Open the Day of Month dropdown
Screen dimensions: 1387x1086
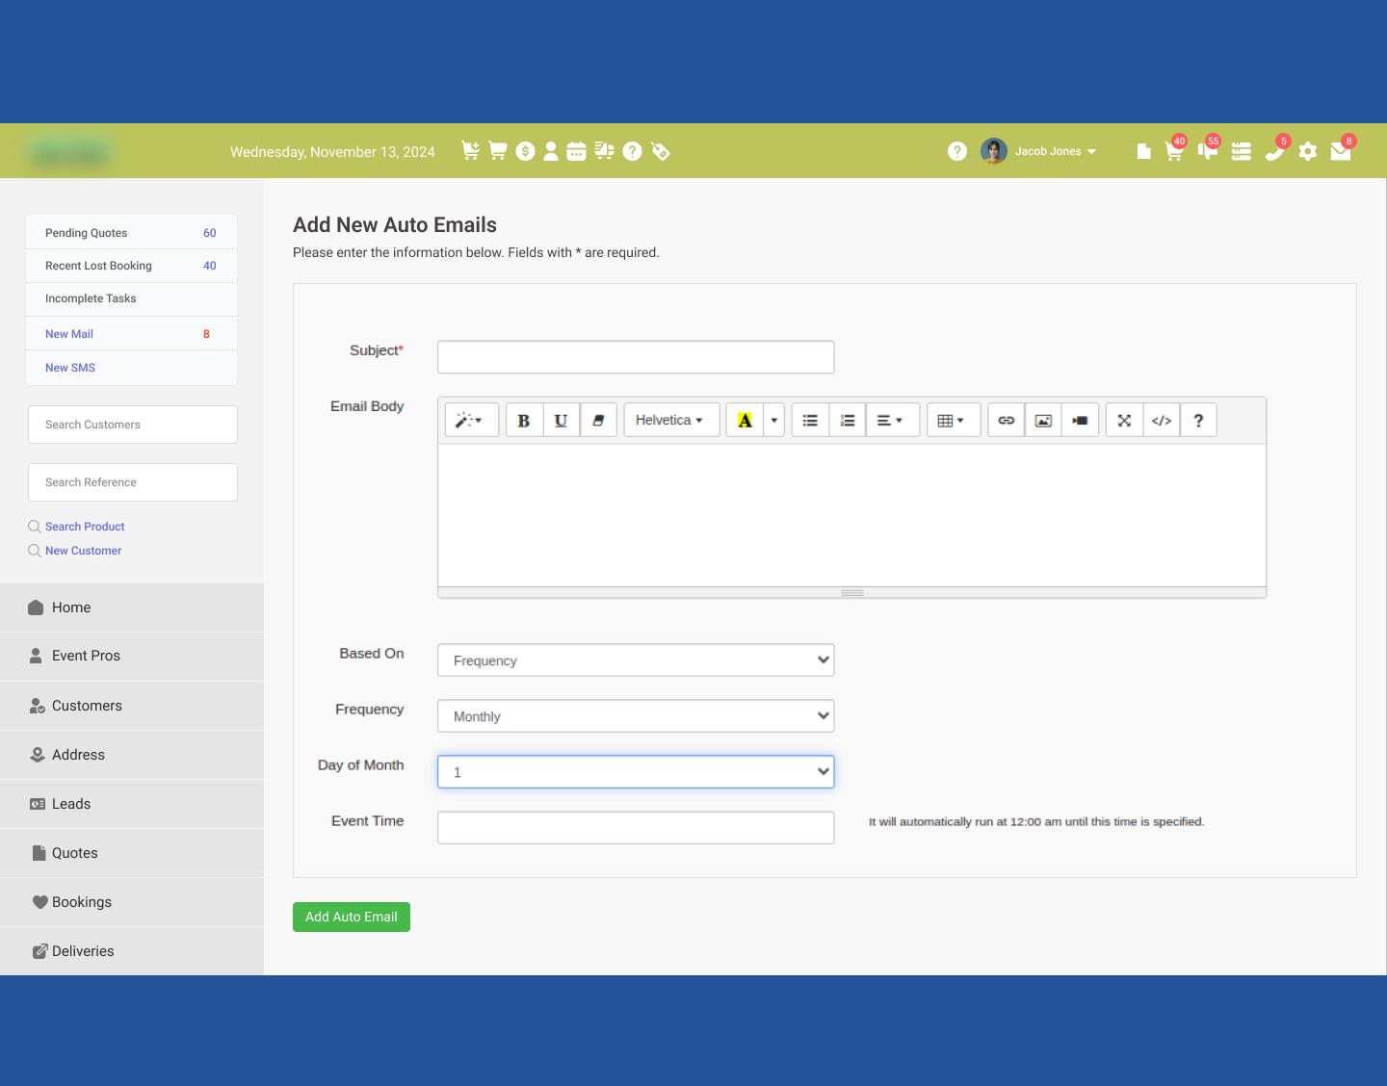click(x=636, y=772)
